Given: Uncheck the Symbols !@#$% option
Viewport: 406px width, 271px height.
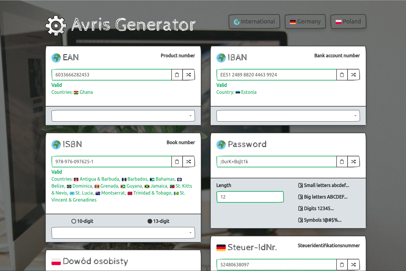Looking at the screenshot, I should [301, 220].
